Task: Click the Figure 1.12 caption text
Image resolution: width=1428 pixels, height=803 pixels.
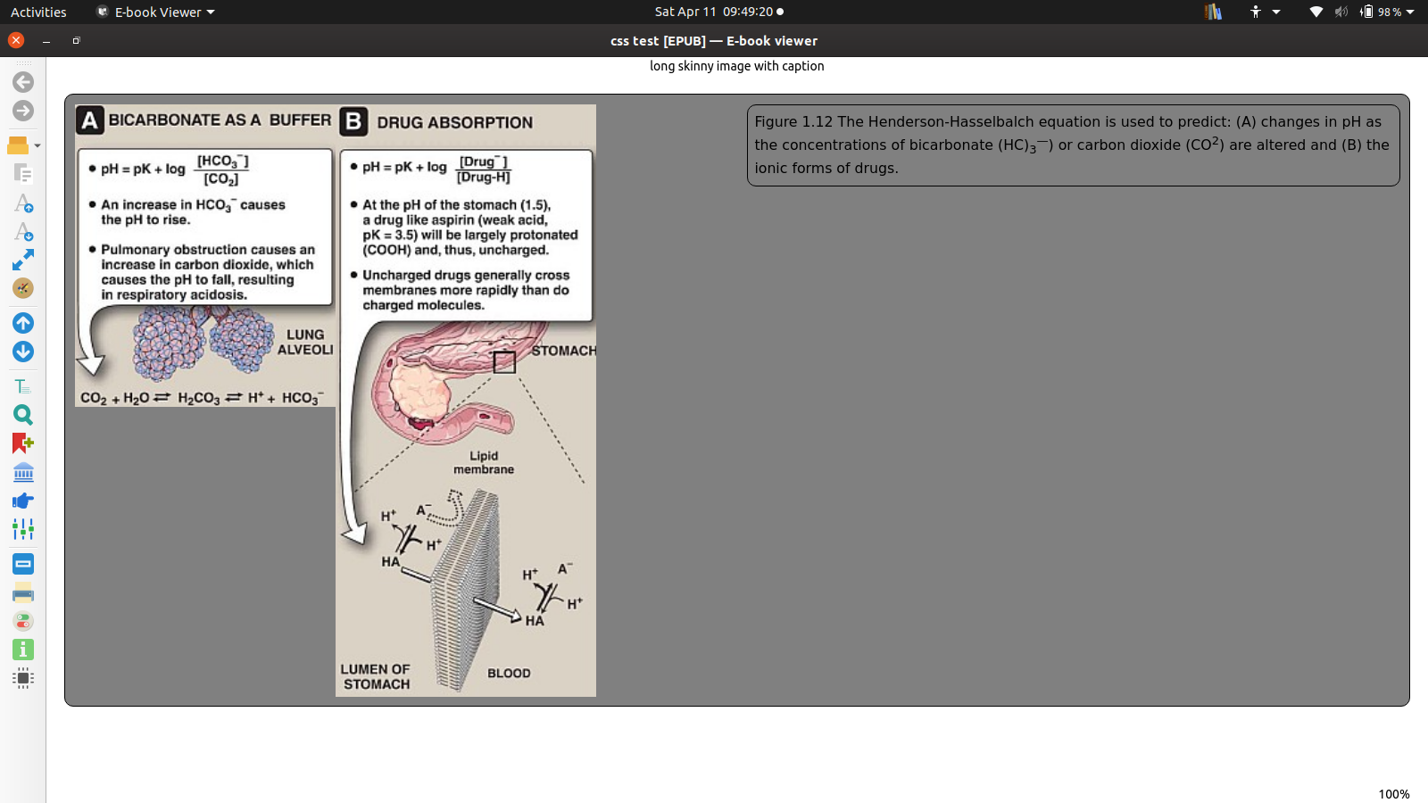Action: click(1073, 145)
